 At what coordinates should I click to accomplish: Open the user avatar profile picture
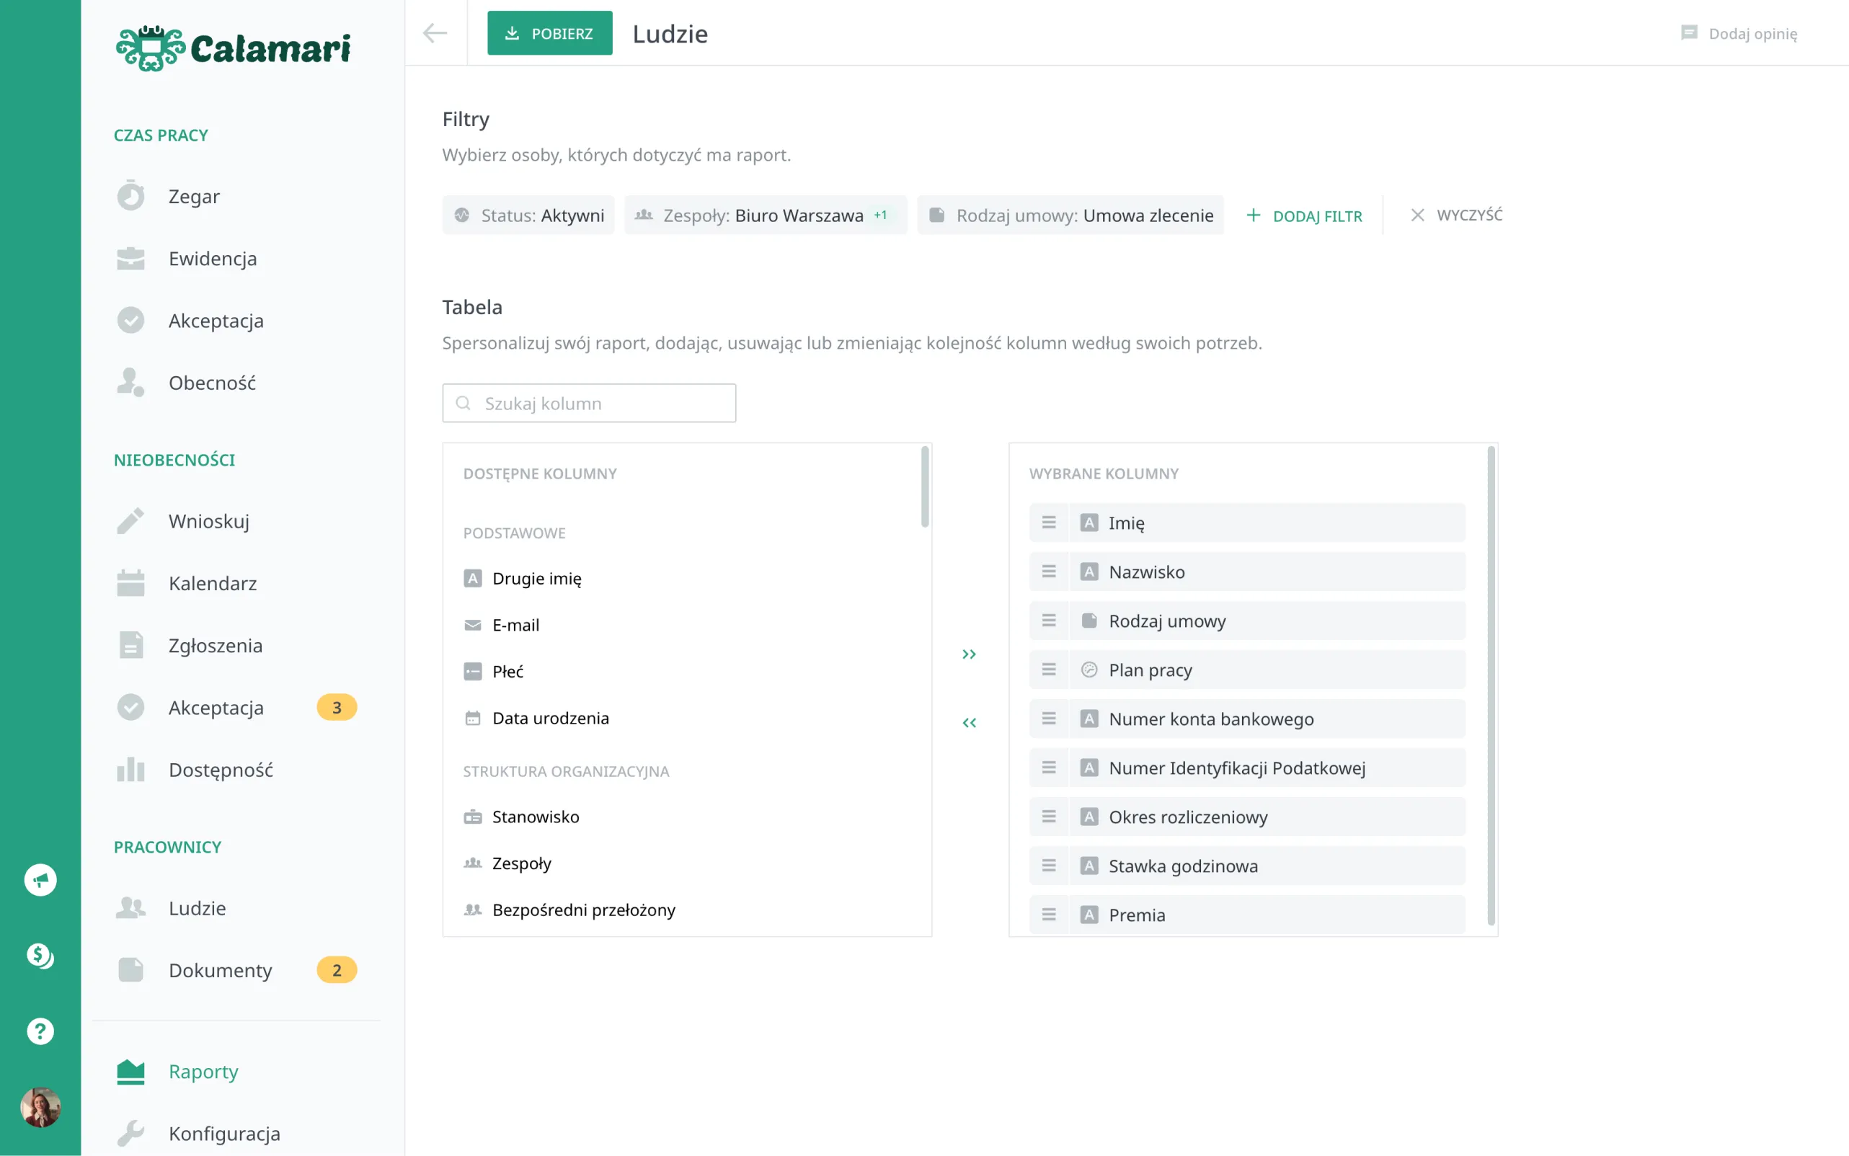pyautogui.click(x=40, y=1106)
